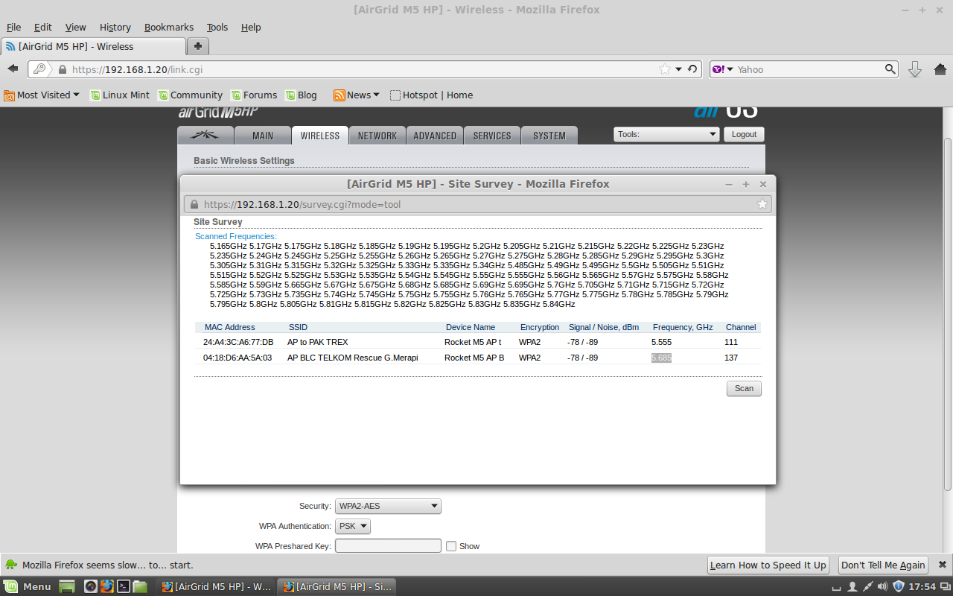This screenshot has height=596, width=953.
Task: Click the reload icon in URL bar
Action: (x=692, y=69)
